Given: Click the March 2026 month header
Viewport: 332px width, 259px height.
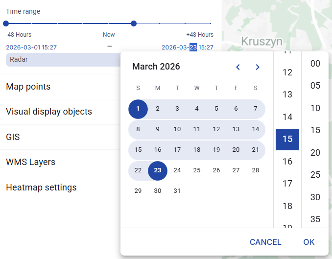Looking at the screenshot, I should click(156, 67).
